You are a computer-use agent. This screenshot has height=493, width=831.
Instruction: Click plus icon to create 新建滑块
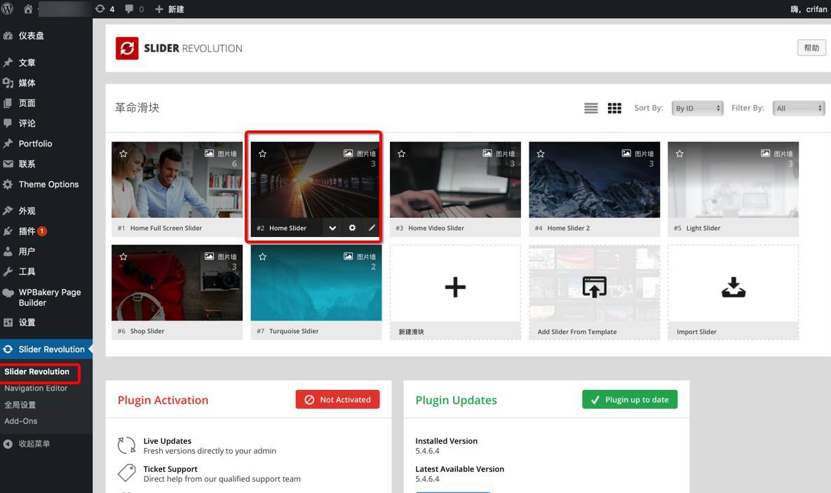click(x=455, y=288)
